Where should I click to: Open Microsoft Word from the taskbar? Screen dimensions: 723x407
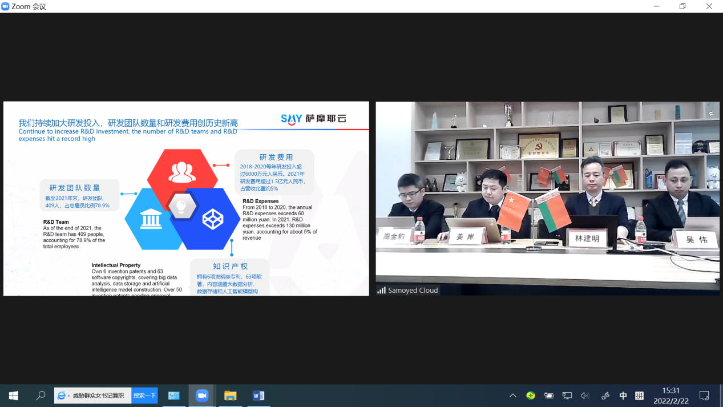tap(258, 396)
